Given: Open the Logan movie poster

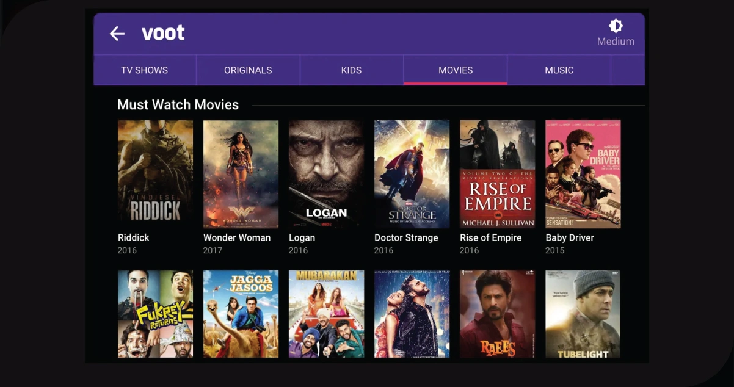Looking at the screenshot, I should coord(326,174).
